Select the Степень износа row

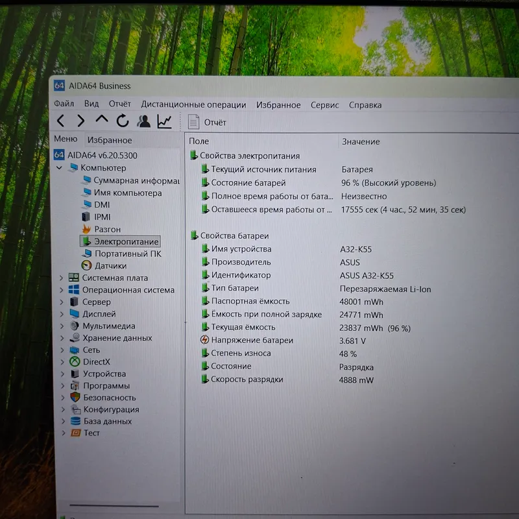coord(279,354)
